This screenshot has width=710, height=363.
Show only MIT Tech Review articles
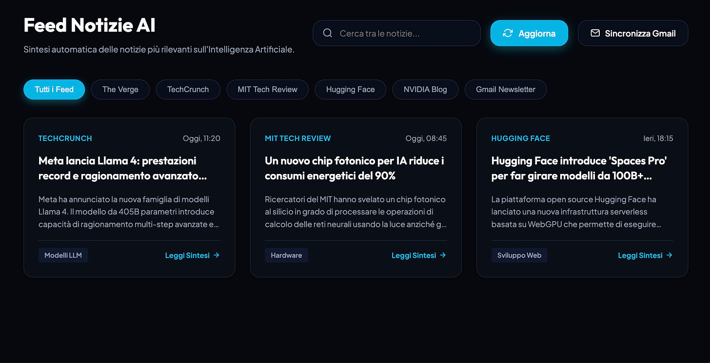pos(267,89)
